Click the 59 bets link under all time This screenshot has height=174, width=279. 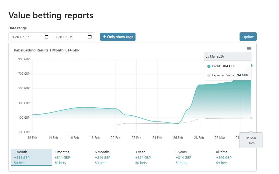(222, 163)
